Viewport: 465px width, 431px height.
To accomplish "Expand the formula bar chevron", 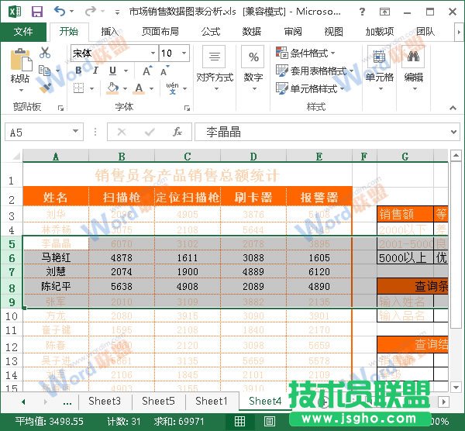I will (x=453, y=132).
